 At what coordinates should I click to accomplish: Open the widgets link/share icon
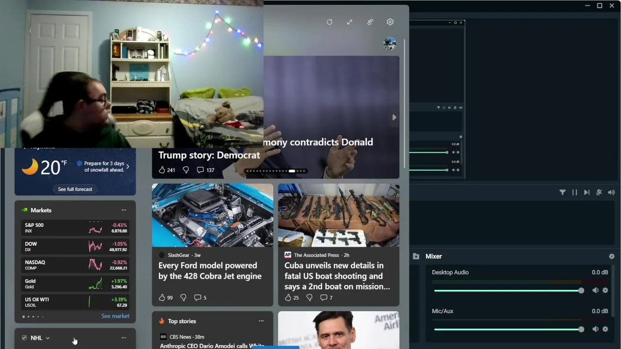coord(370,22)
